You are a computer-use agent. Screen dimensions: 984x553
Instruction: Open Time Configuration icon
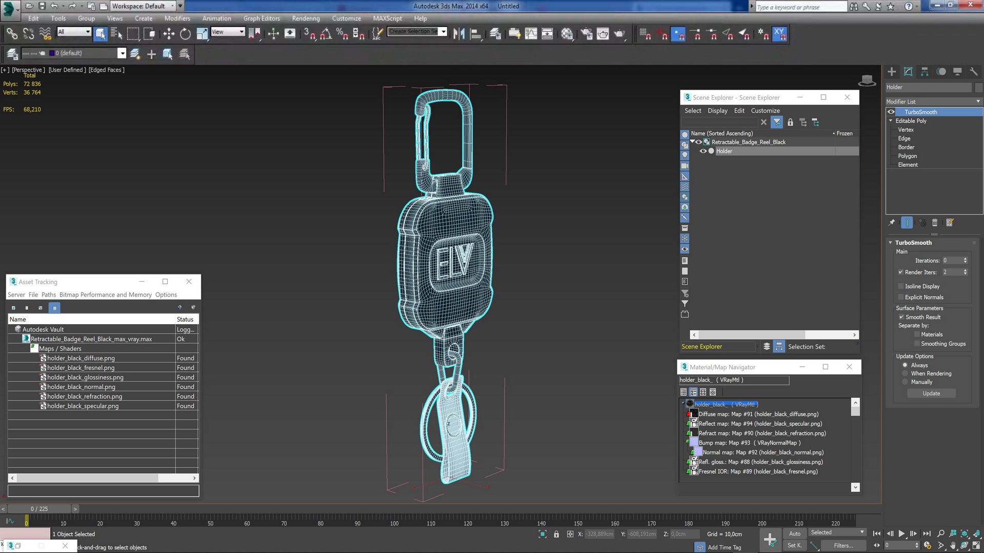(927, 546)
